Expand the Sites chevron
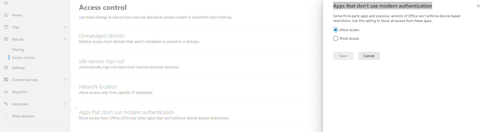486x132 pixels. (x=65, y=27)
